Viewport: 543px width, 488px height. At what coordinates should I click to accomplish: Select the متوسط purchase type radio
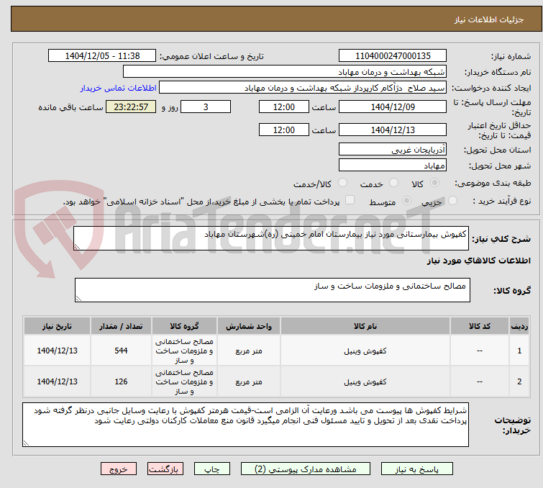click(x=406, y=201)
